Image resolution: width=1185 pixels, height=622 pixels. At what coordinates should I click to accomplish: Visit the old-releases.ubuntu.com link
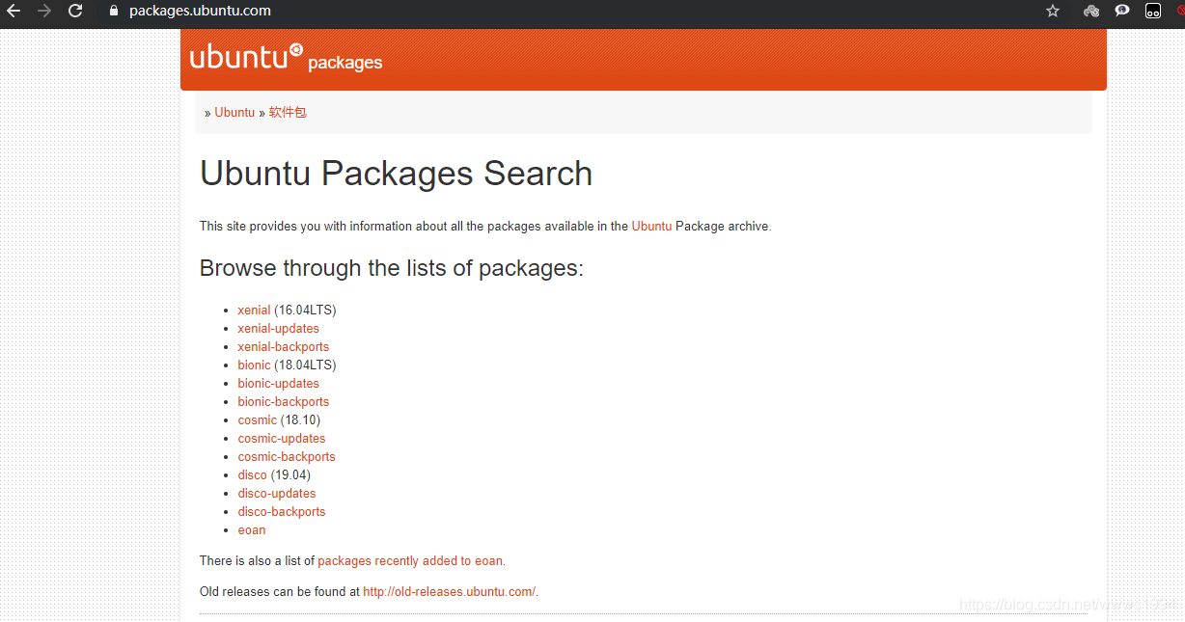[x=449, y=592]
